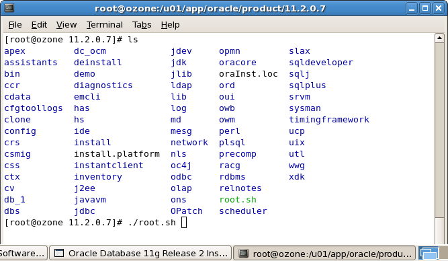Click the rdbms directory name

pyautogui.click(x=232, y=177)
